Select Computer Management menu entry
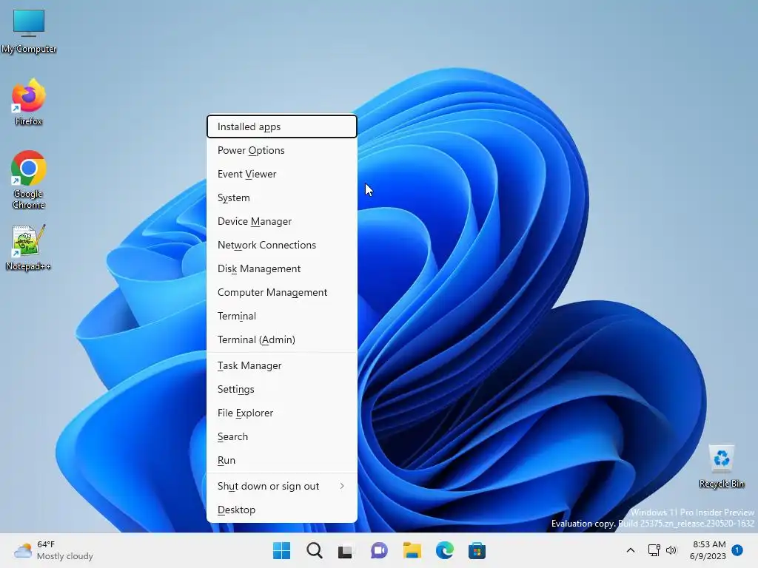The image size is (758, 568). click(282, 292)
